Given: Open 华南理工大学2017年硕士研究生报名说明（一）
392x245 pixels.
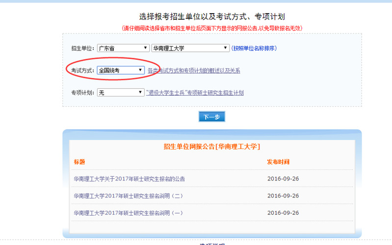Looking at the screenshot, I should click(128, 213).
